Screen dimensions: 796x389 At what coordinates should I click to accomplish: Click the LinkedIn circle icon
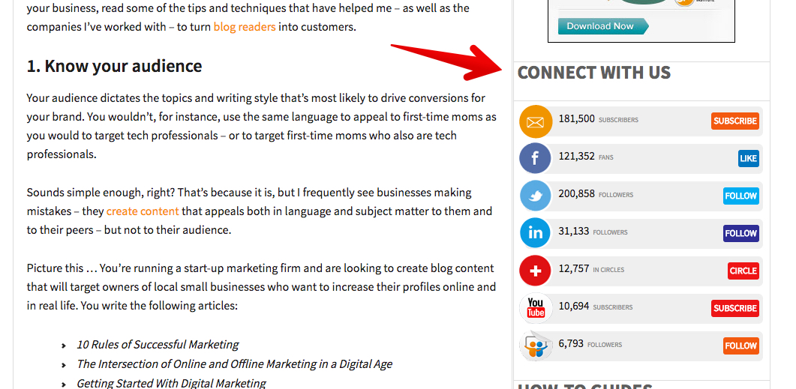(x=536, y=233)
